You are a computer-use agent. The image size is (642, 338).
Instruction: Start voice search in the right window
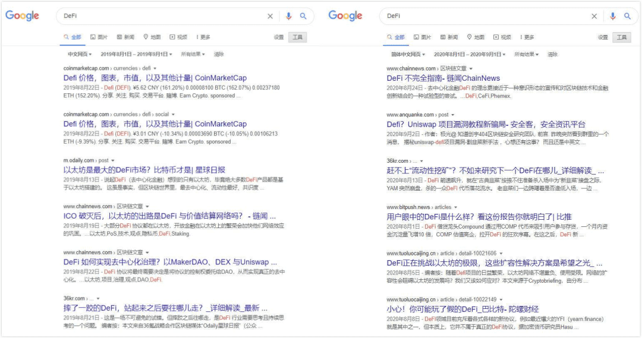pyautogui.click(x=612, y=16)
